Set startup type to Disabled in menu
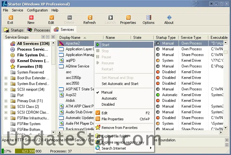Screen dimensions: 231x155 coord(108,104)
